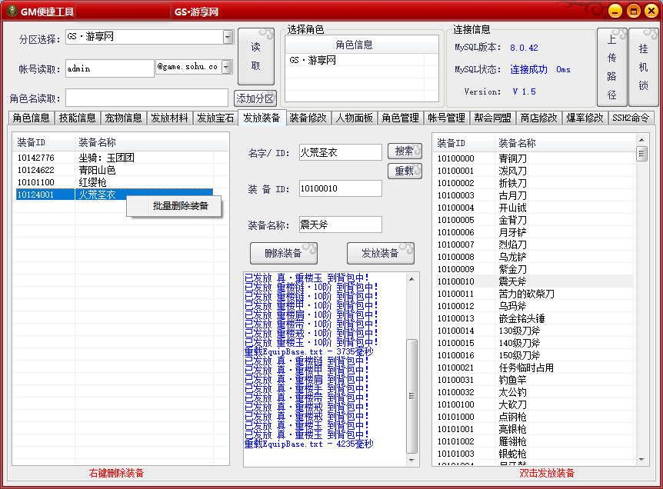Open the 宠物信息 tab

tap(123, 118)
